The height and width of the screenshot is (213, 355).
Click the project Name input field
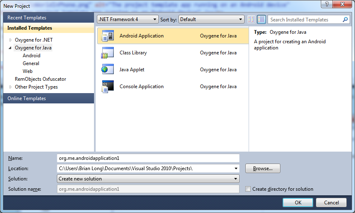click(148, 158)
